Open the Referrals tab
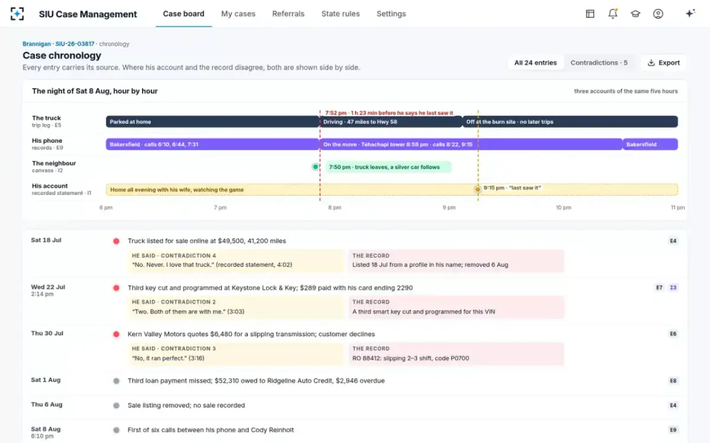Viewport: 710px width, 443px height. point(288,14)
